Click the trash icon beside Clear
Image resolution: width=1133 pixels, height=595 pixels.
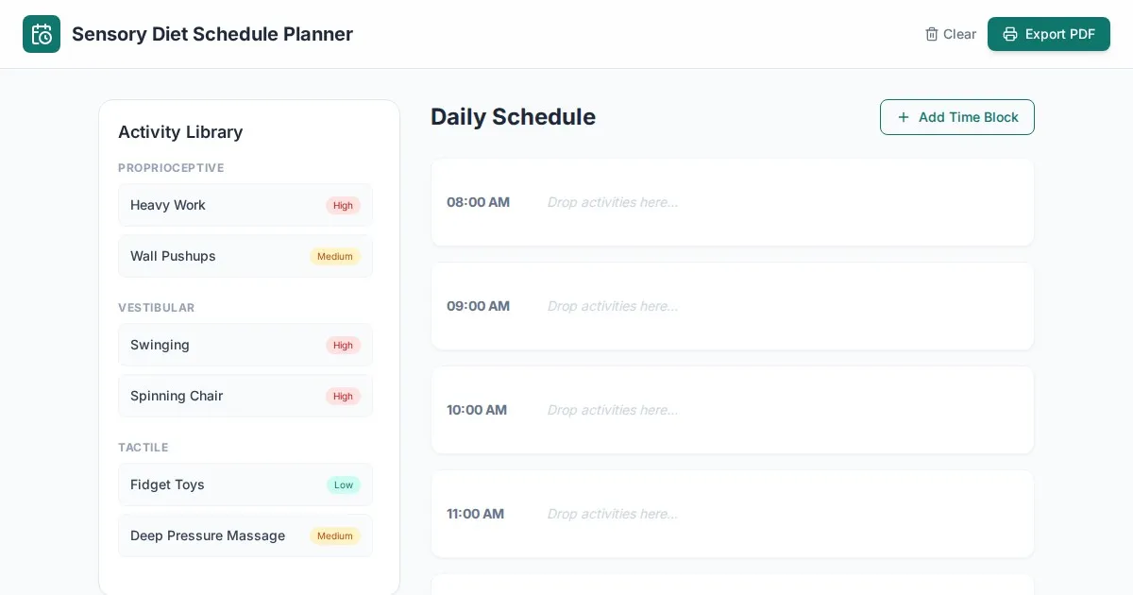click(932, 34)
